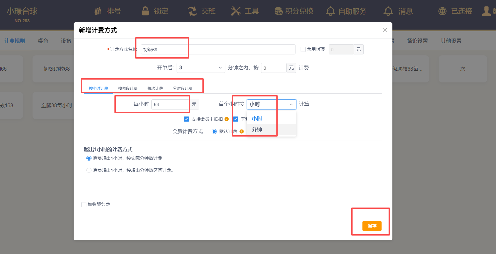Switch to 分时段计费 tab

click(x=182, y=88)
